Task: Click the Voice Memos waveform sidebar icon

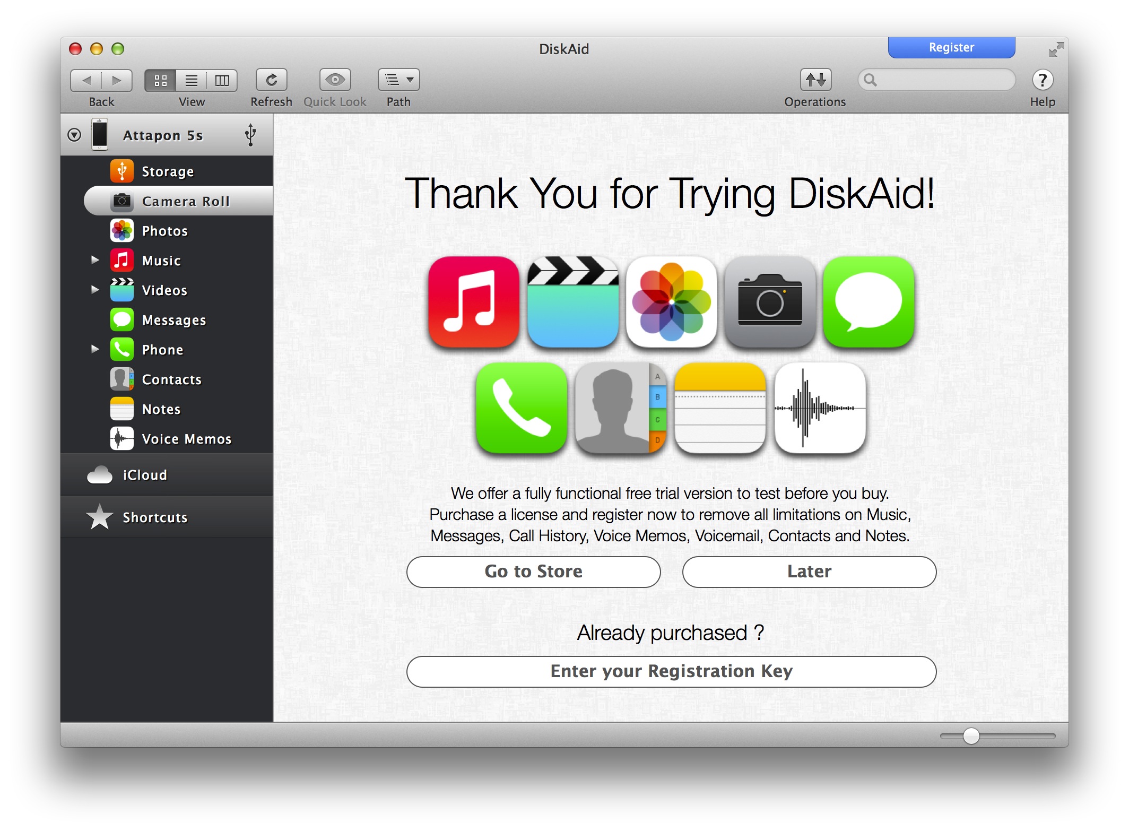Action: pos(122,438)
